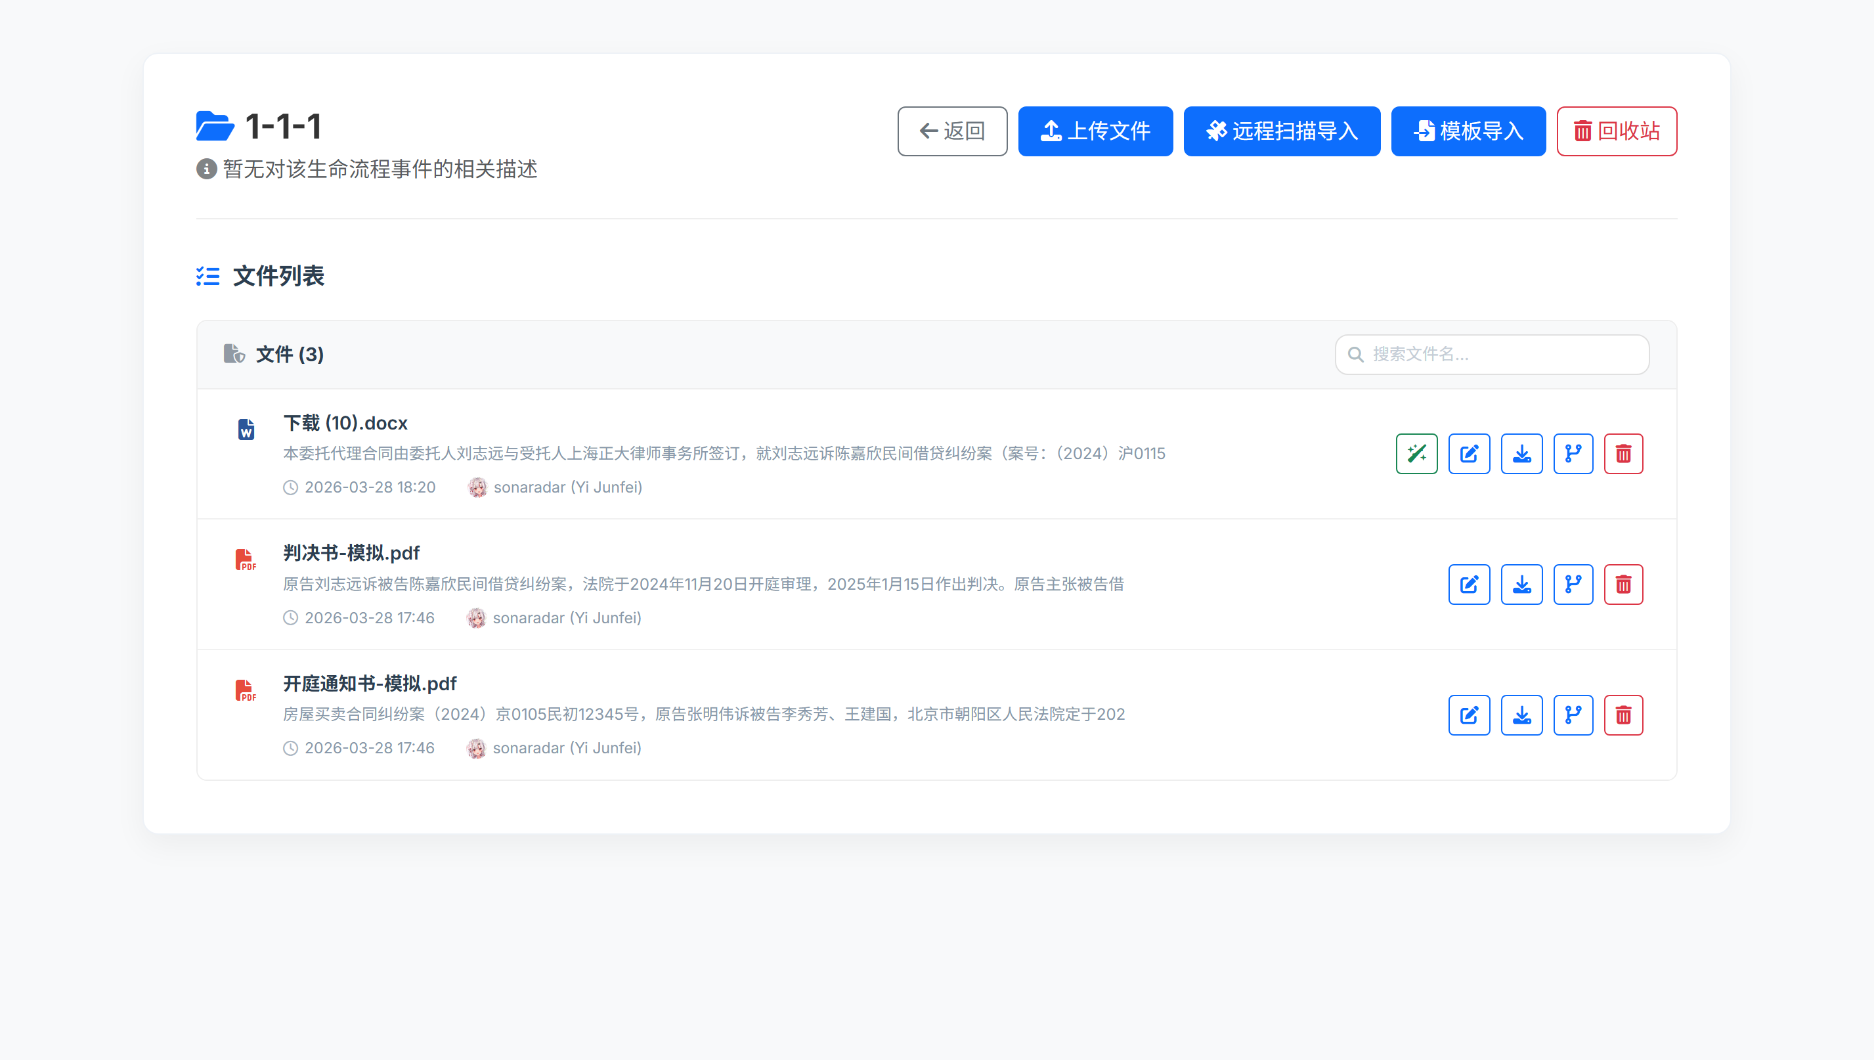
Task: Open the 判决书-模拟.pdf file name link
Action: click(x=351, y=552)
